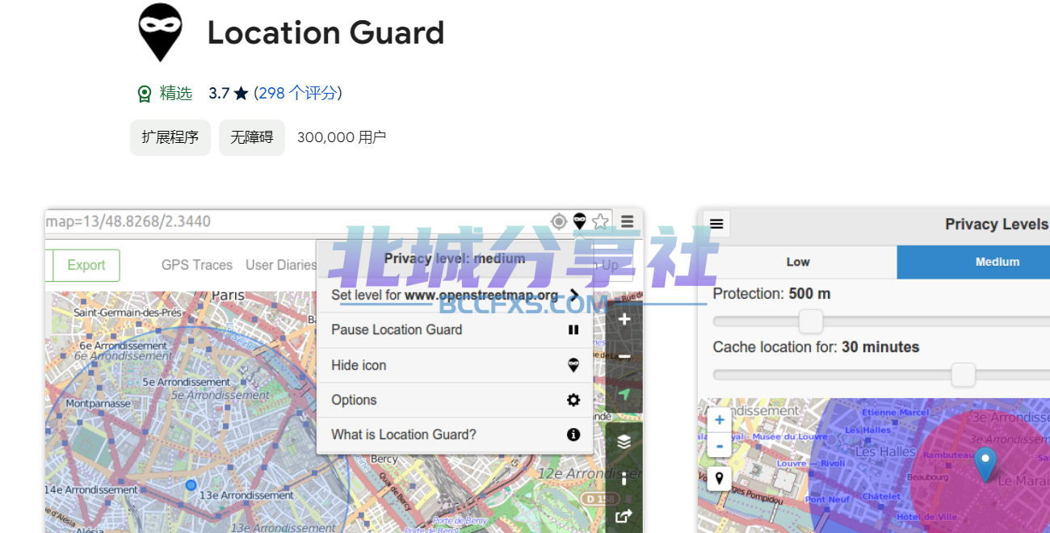This screenshot has width=1050, height=533.
Task: Select Pause Location Guard menu entry
Action: click(455, 329)
